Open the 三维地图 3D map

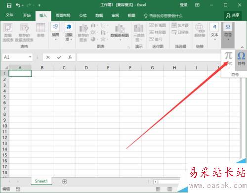(139, 33)
